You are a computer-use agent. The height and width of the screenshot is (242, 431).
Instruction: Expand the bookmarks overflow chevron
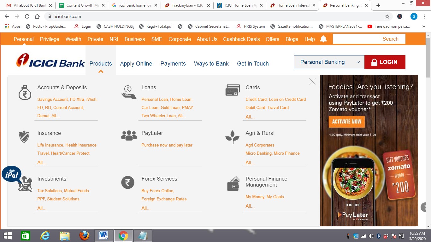point(424,26)
